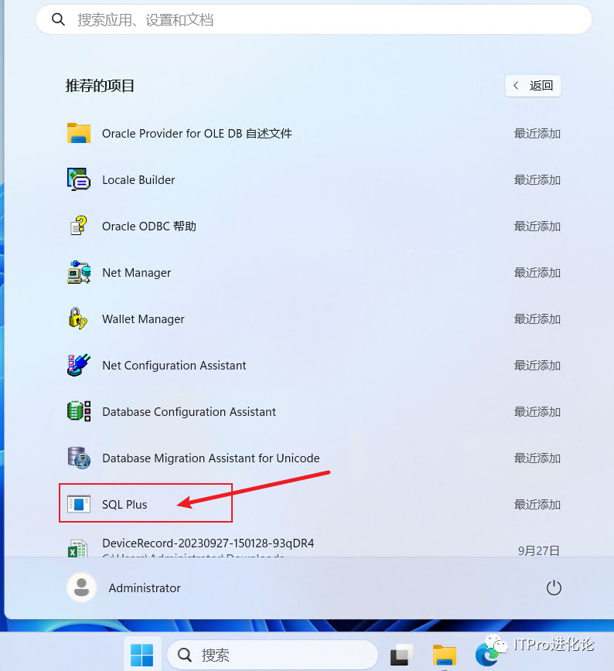This screenshot has width=614, height=671.
Task: Click the DeviceRecord-20230927-150128-93qDR4 filename
Action: pos(208,543)
